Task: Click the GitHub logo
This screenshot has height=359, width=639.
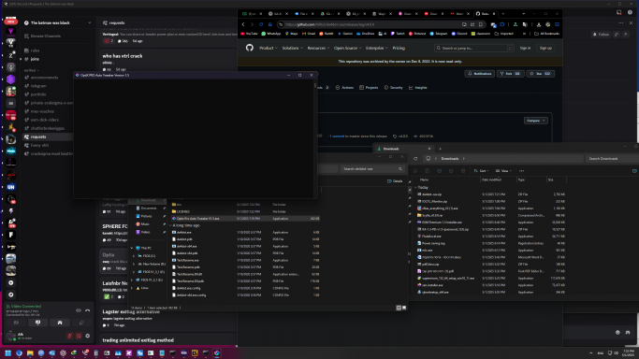Action: 250,48
